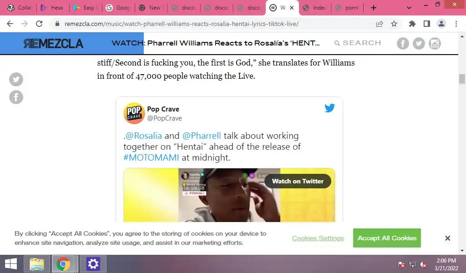466x273 pixels.
Task: Open the Chrome extensions puzzle icon
Action: (x=412, y=24)
